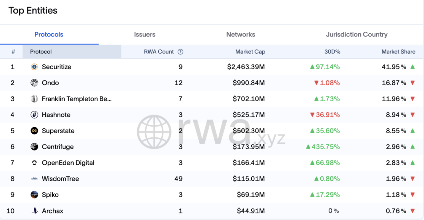Screen dimensions: 424x220
Task: Click the Top Entities heading
Action: click(x=33, y=11)
